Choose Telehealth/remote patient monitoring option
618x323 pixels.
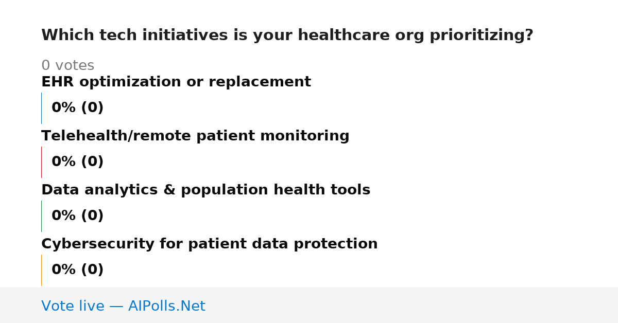tap(195, 136)
